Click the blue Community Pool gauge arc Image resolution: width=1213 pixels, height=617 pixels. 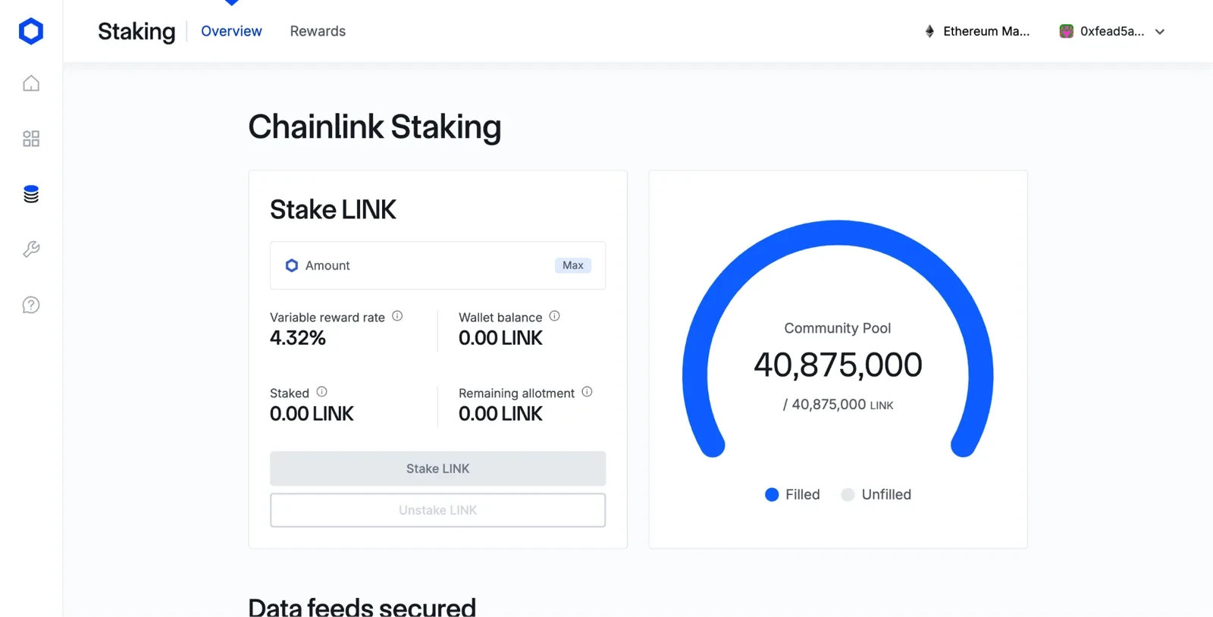point(838,233)
